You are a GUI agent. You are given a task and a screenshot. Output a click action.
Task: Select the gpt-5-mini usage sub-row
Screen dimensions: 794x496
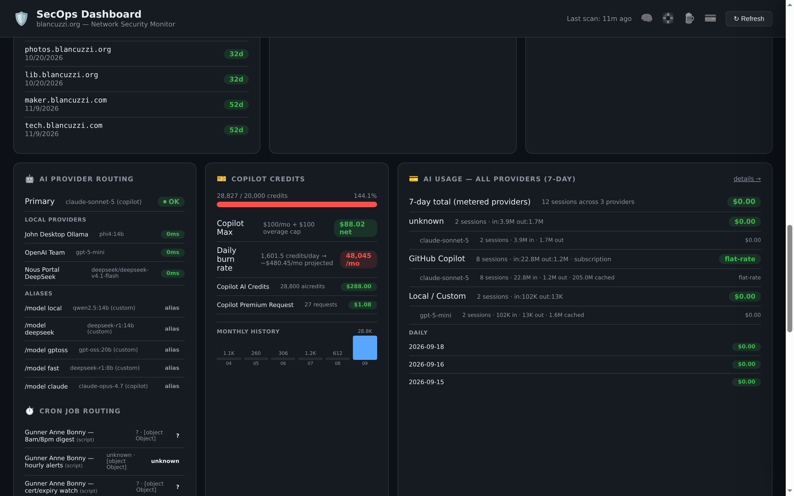(x=584, y=315)
